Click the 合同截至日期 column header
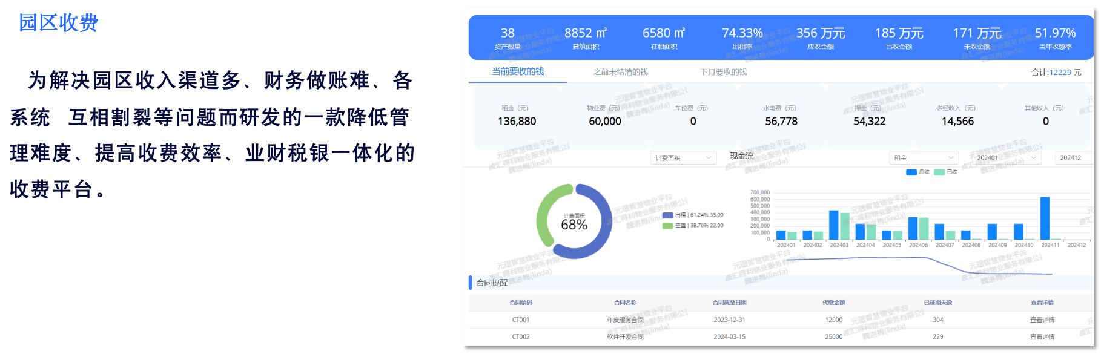The image size is (1101, 354). tap(729, 303)
